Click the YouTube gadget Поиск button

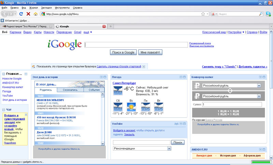(178, 142)
